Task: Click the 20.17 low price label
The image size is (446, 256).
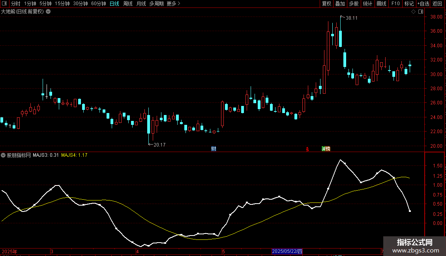Action: (x=159, y=145)
